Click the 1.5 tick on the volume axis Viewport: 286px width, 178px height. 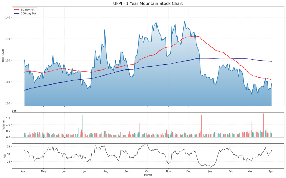8,118
